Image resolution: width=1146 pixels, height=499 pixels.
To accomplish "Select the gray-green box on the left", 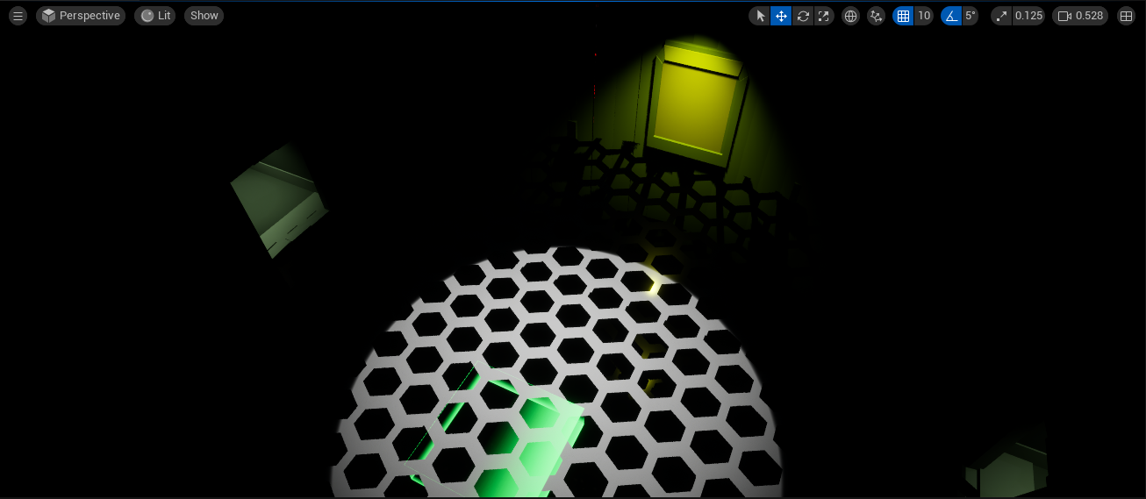I will click(x=278, y=201).
